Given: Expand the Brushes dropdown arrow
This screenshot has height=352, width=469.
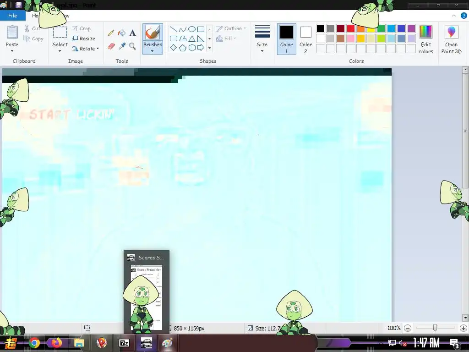Looking at the screenshot, I should [x=153, y=51].
